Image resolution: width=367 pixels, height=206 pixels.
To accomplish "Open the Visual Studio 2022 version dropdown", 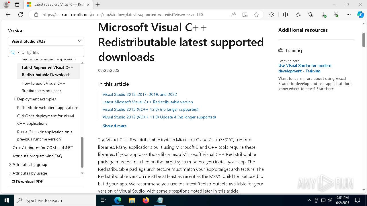I will (x=46, y=41).
